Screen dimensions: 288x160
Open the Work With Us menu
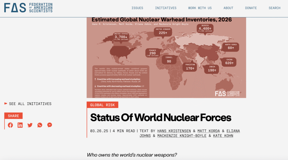(200, 8)
